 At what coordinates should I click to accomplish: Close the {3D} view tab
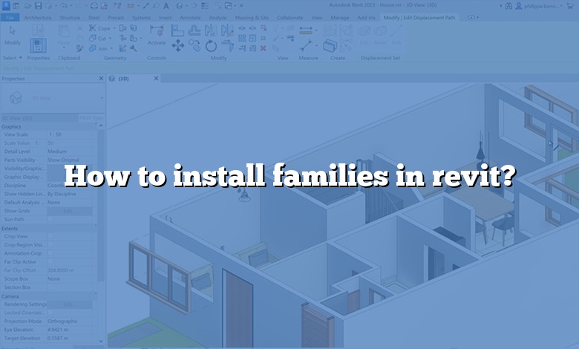coord(156,78)
